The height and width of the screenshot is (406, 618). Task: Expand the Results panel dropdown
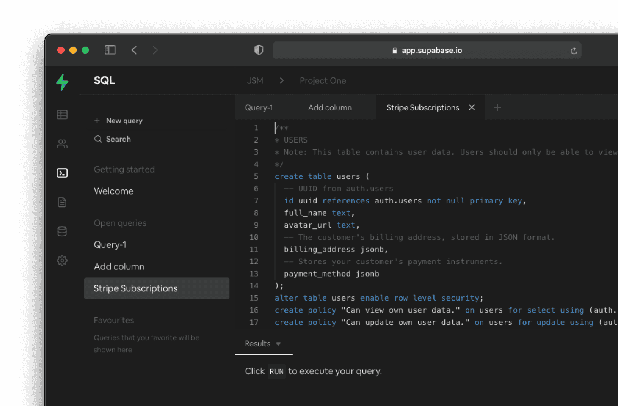(278, 344)
